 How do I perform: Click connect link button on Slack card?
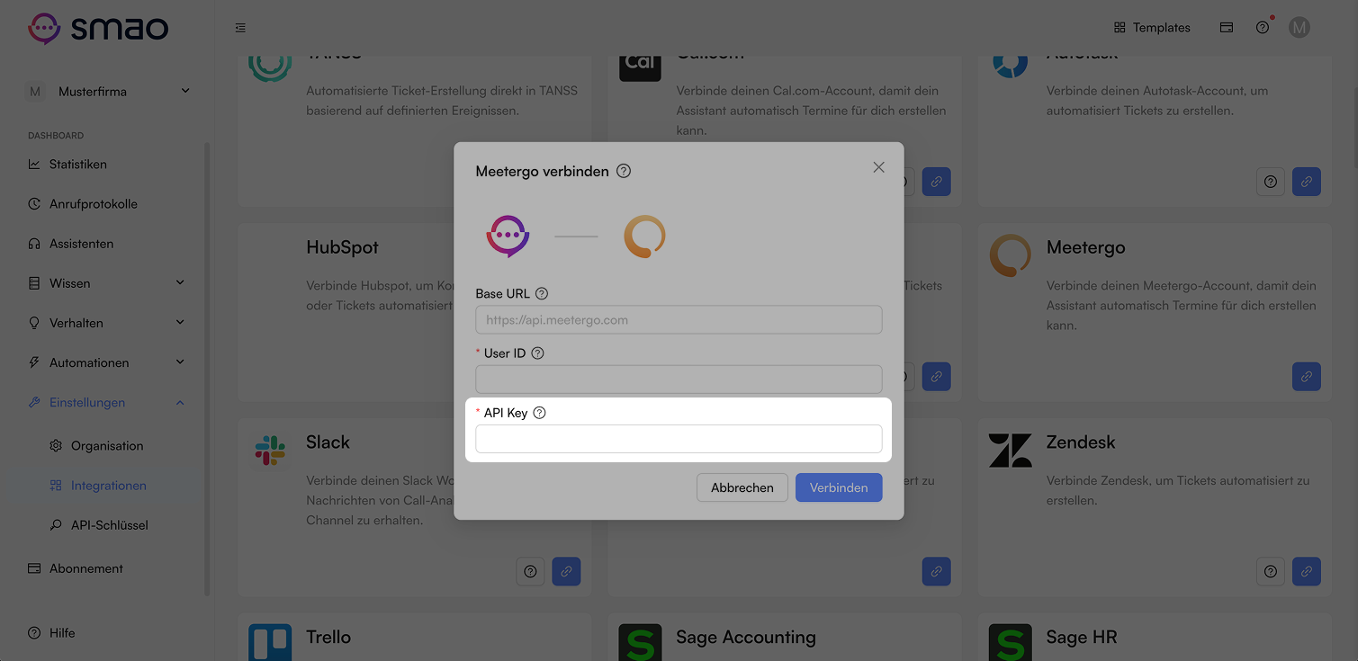567,571
